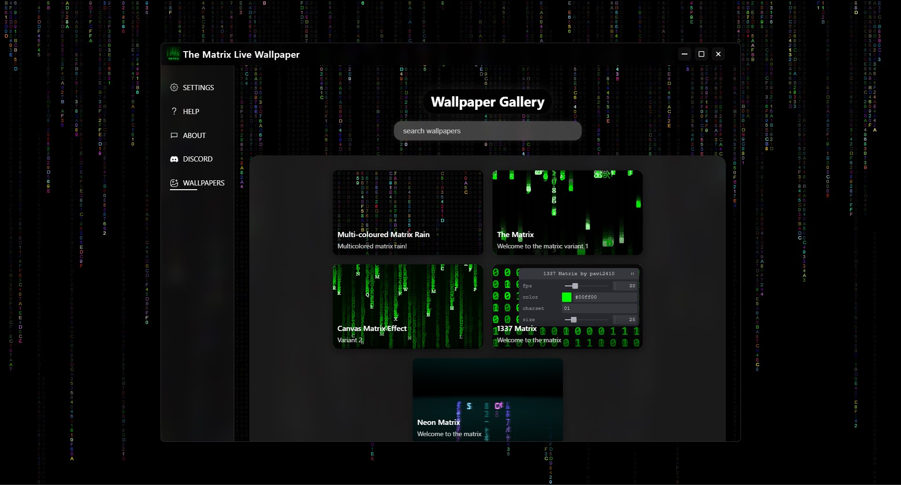Click the Discord logo icon
The width and height of the screenshot is (901, 485).
pyautogui.click(x=174, y=159)
